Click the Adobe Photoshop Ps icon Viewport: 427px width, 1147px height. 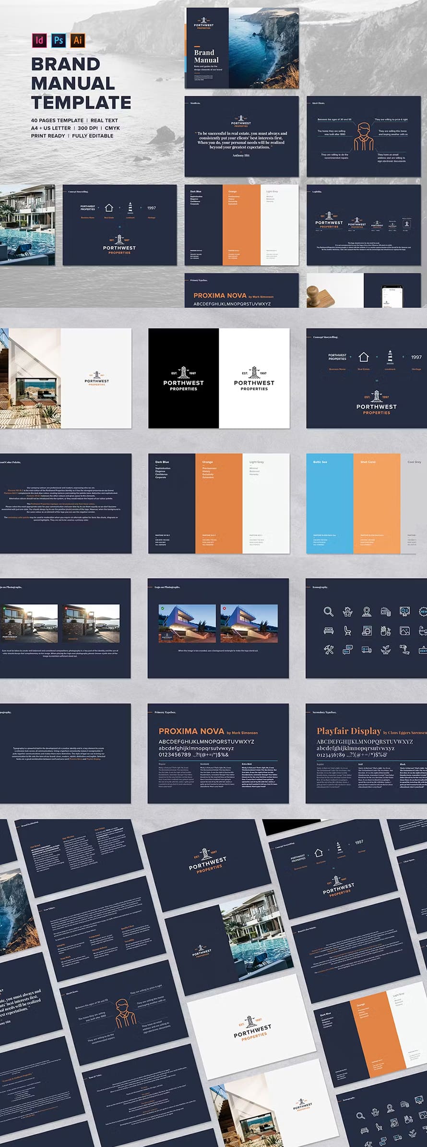coord(59,40)
